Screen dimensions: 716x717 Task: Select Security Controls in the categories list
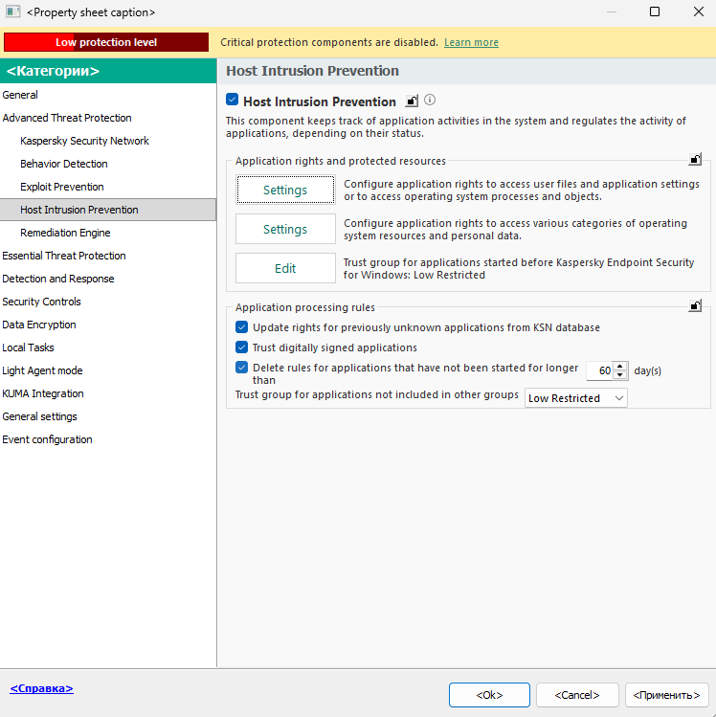[41, 302]
